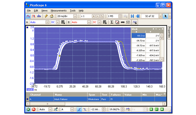Image resolution: width=196 pixels, height=115 pixels.
Task: Expand pointer tool options arrow
Action: [170, 16]
